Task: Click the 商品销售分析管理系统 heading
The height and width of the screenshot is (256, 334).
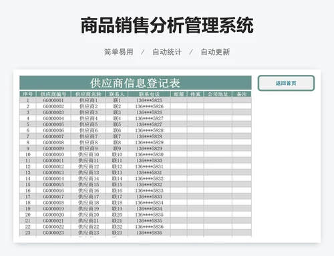Action: [x=167, y=25]
